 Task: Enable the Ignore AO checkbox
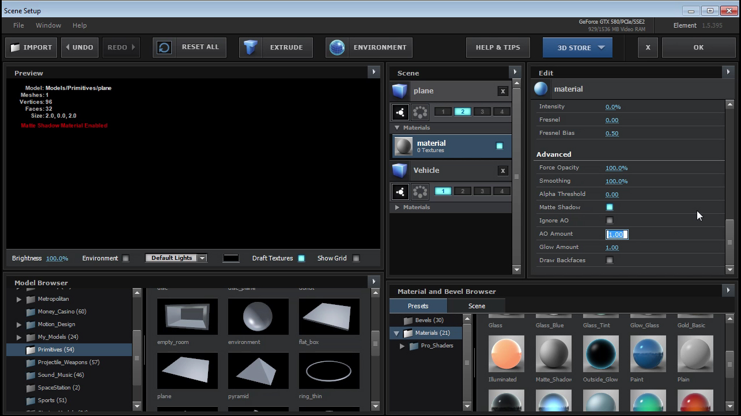pyautogui.click(x=610, y=221)
